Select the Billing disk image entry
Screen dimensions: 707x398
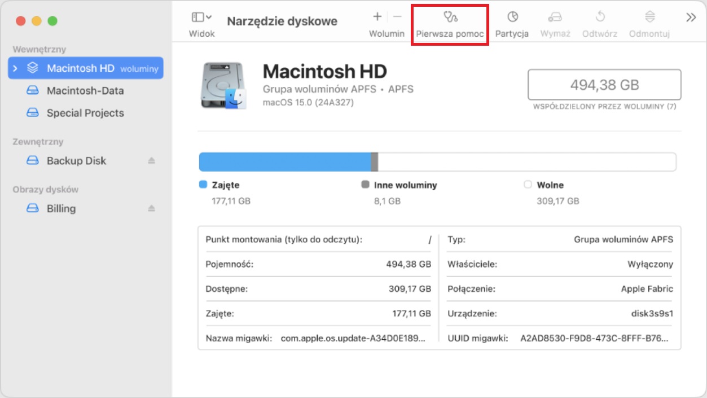tap(61, 209)
